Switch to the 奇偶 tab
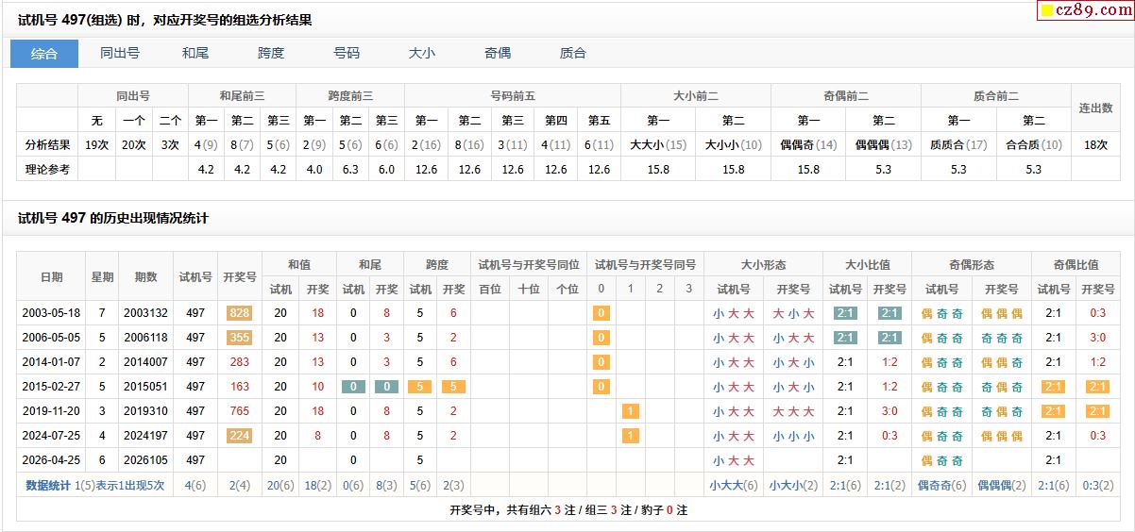1135x532 pixels. point(498,54)
